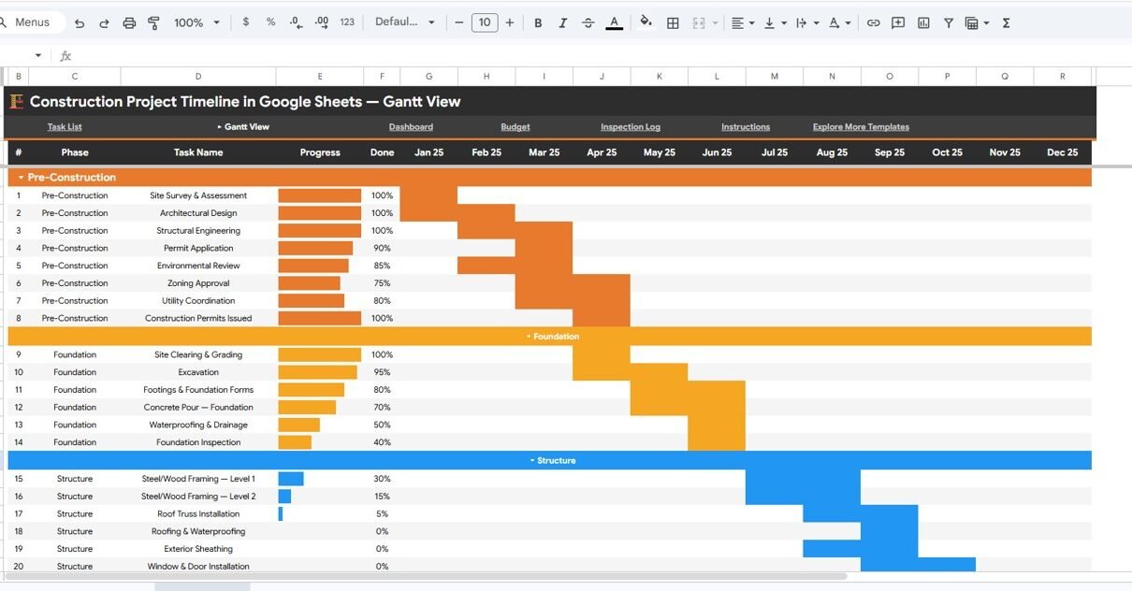
Task: Click the create filter icon
Action: (x=948, y=23)
